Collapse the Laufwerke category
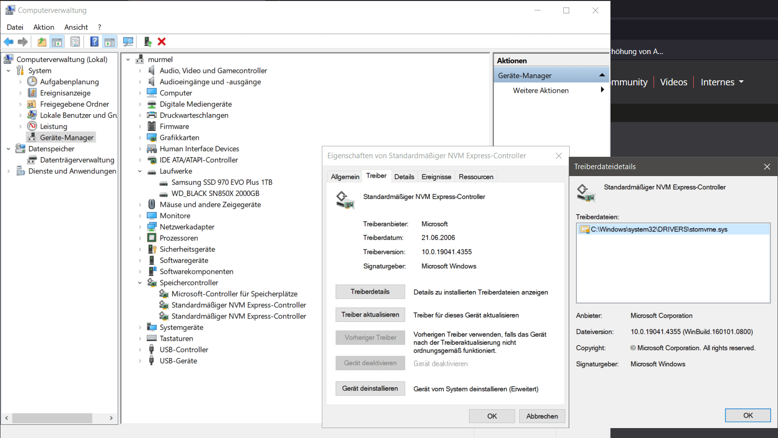The image size is (778, 438). coord(140,171)
